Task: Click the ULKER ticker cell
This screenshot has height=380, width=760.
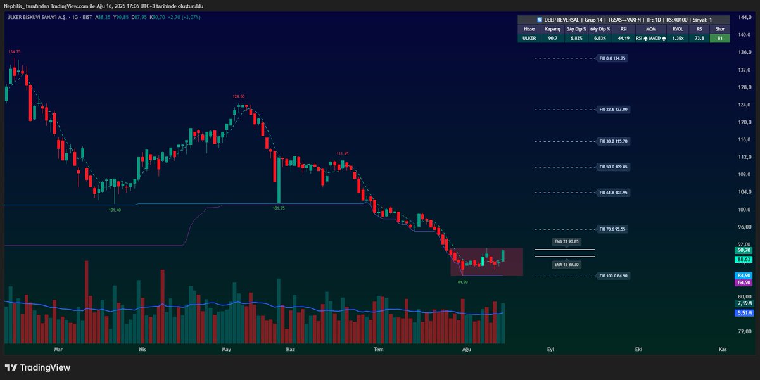Action: (529, 38)
